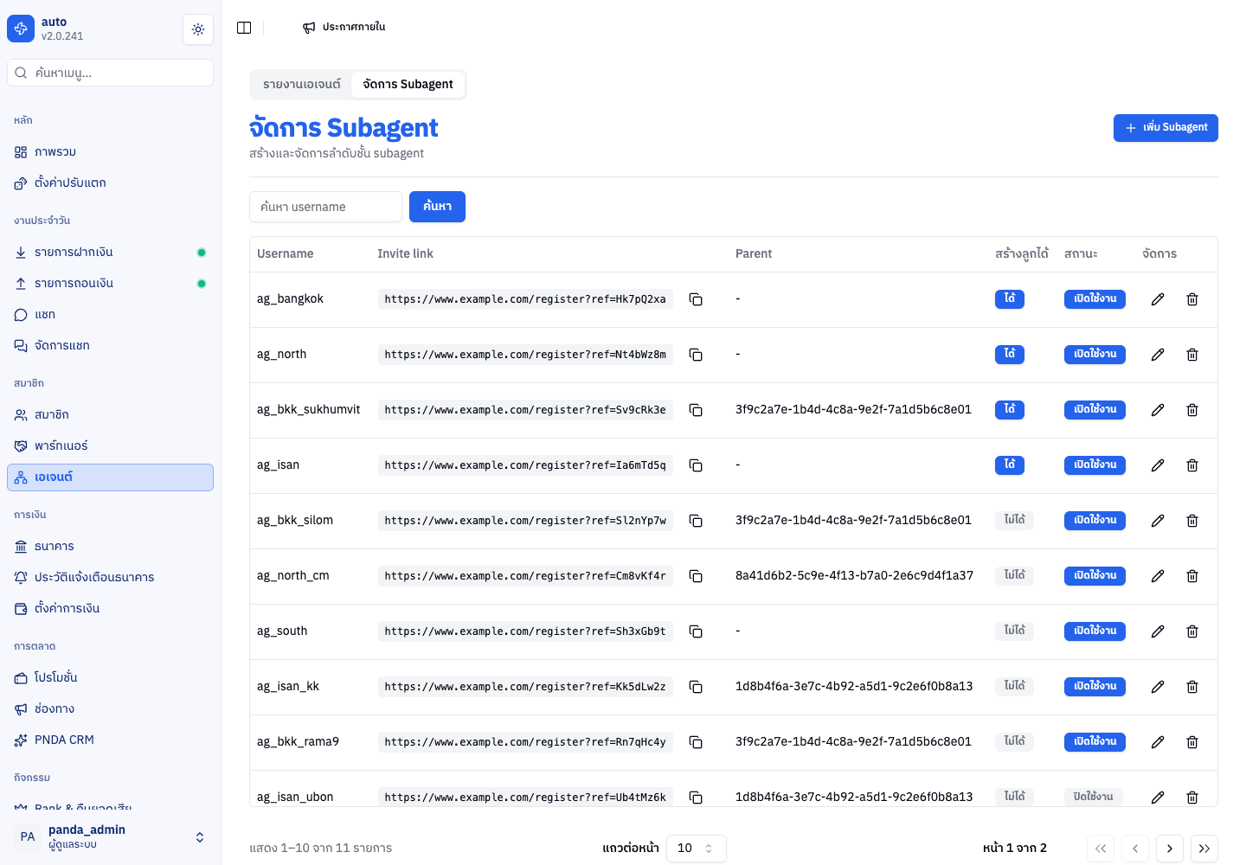The image size is (1246, 865).
Task: Click the เพิ่ม Subagent button
Action: pyautogui.click(x=1166, y=128)
